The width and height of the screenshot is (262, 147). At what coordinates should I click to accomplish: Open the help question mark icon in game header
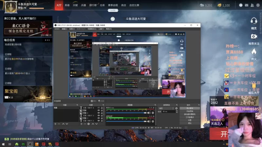[x=241, y=5]
